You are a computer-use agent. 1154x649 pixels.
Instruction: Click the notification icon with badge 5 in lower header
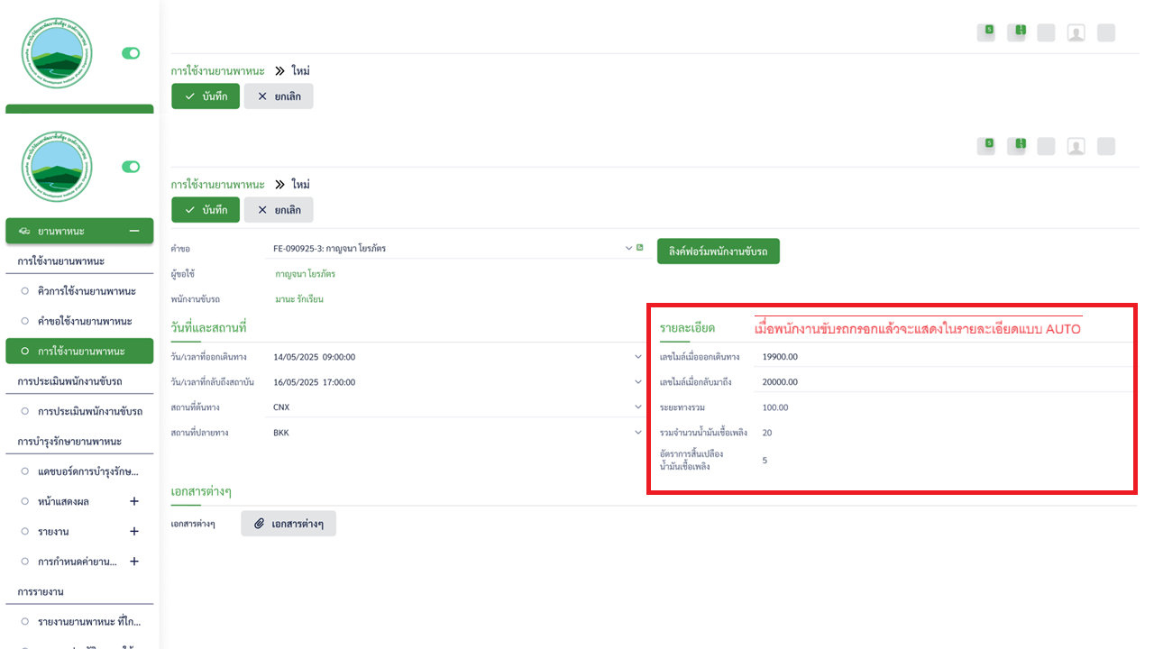pos(987,146)
